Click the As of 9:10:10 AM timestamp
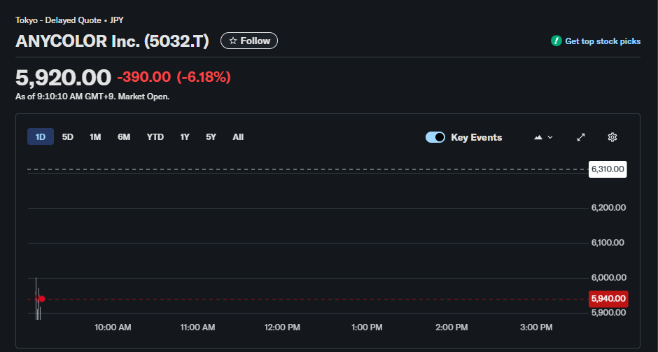Image resolution: width=658 pixels, height=352 pixels. [x=92, y=97]
